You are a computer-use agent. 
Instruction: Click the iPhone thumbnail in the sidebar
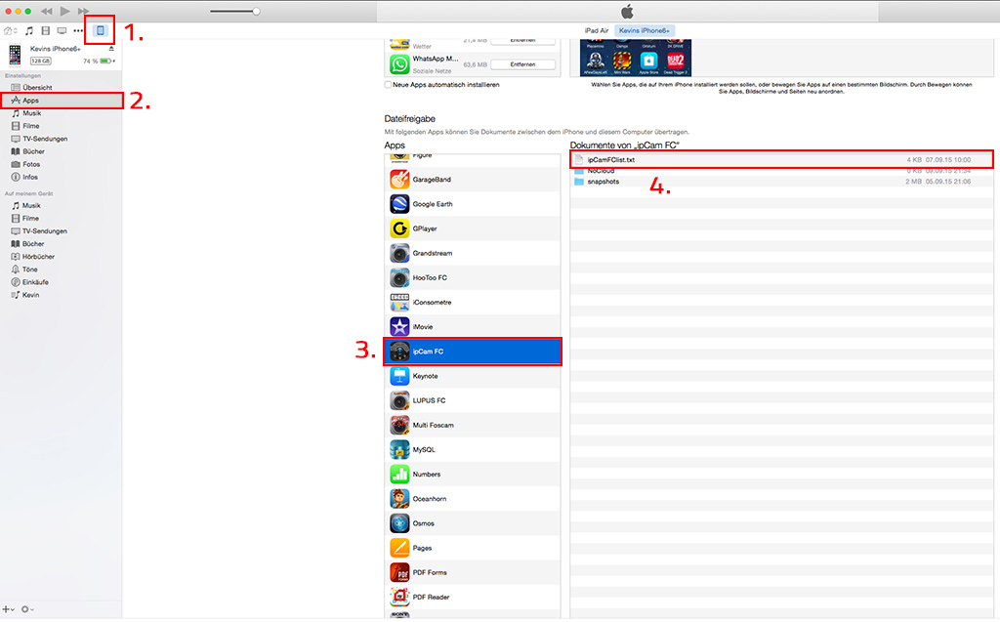coord(15,55)
